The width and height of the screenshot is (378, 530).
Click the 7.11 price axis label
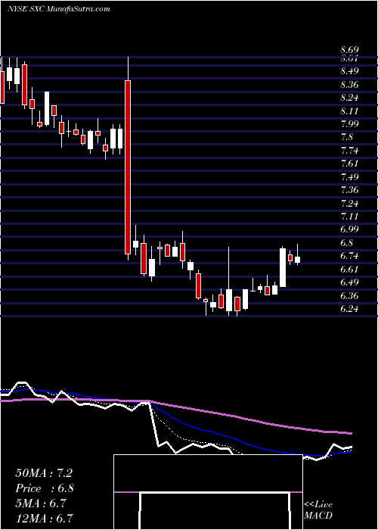pyautogui.click(x=349, y=217)
